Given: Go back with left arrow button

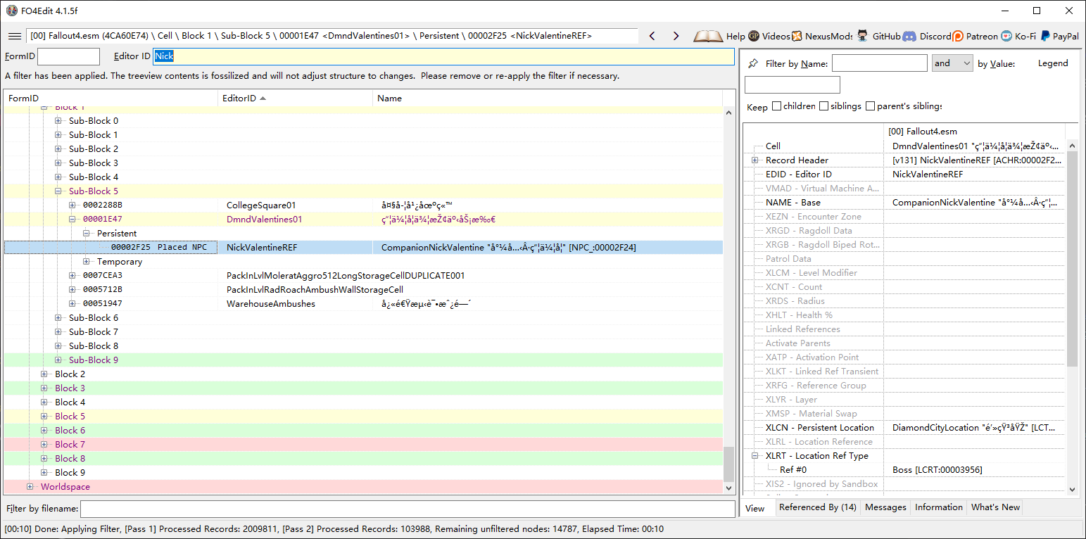Looking at the screenshot, I should click(652, 36).
